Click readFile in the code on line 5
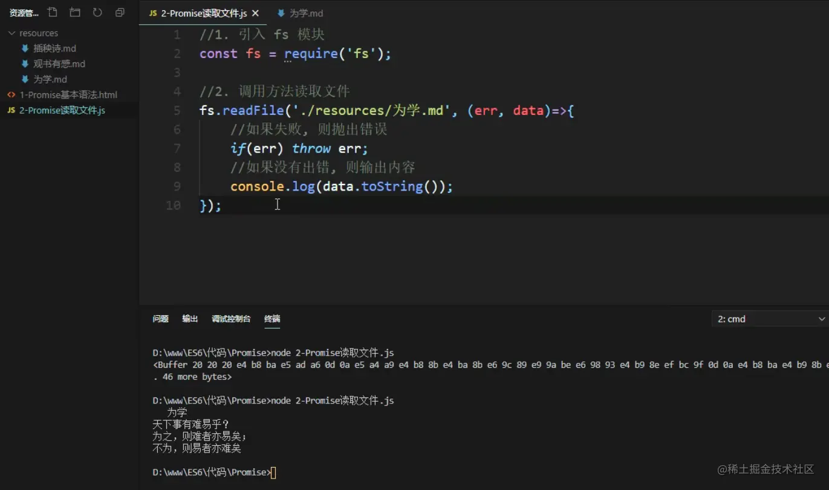The width and height of the screenshot is (829, 490). click(x=253, y=111)
